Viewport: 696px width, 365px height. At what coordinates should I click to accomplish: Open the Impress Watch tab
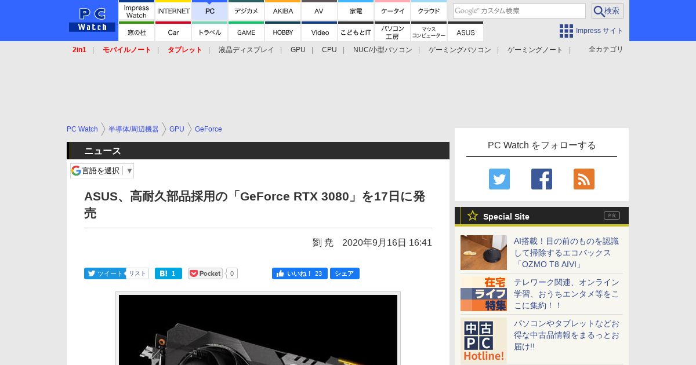(x=136, y=10)
